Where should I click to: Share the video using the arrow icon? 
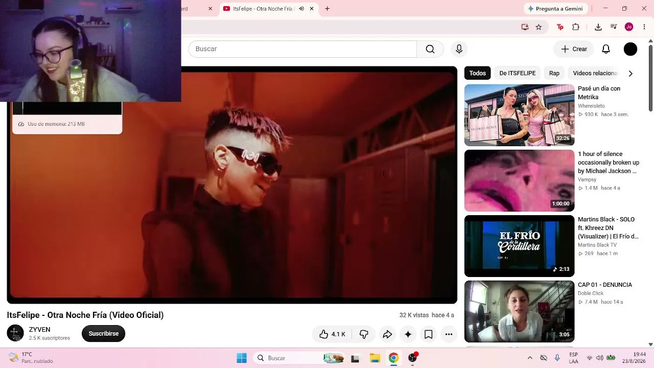[387, 334]
